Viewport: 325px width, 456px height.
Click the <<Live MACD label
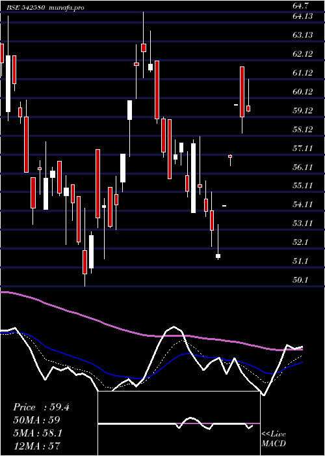pos(274,438)
